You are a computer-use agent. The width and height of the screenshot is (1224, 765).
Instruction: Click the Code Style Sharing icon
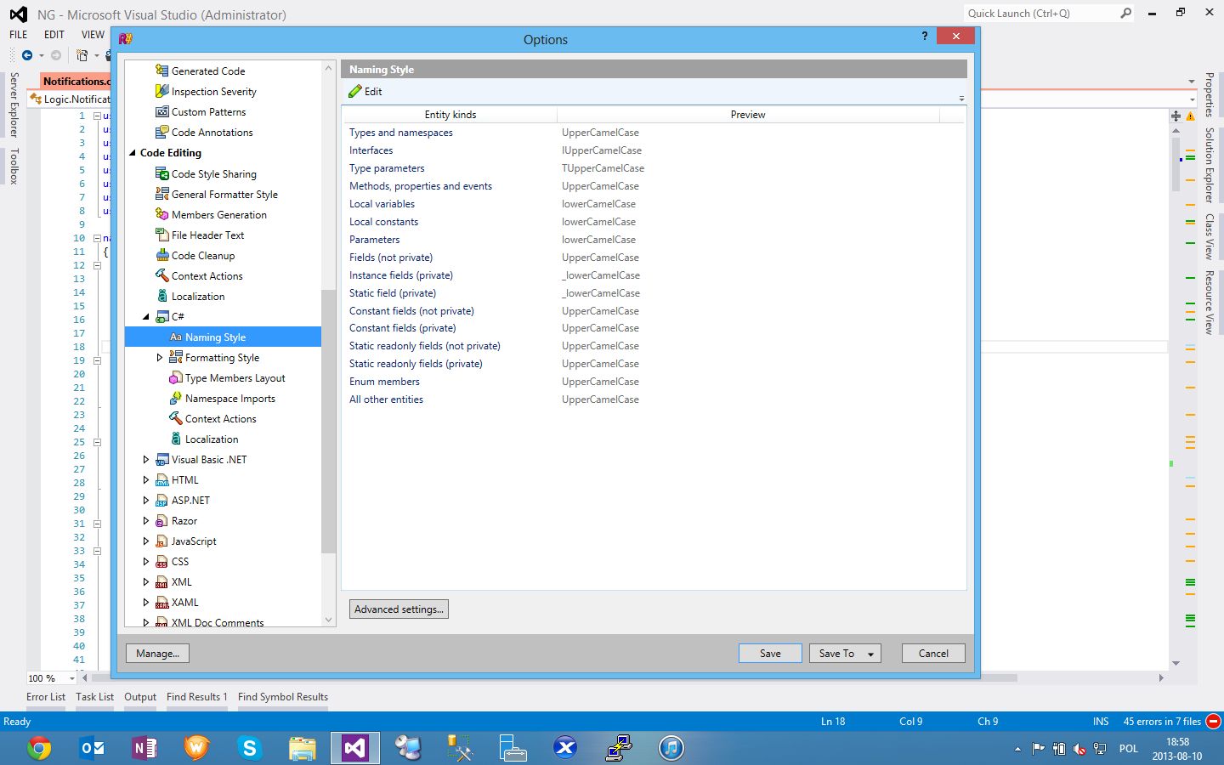pos(161,173)
